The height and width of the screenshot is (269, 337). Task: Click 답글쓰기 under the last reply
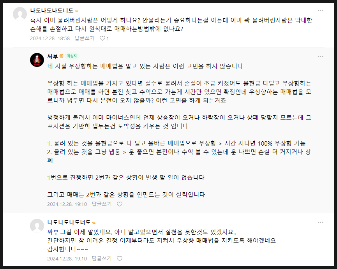point(102,258)
